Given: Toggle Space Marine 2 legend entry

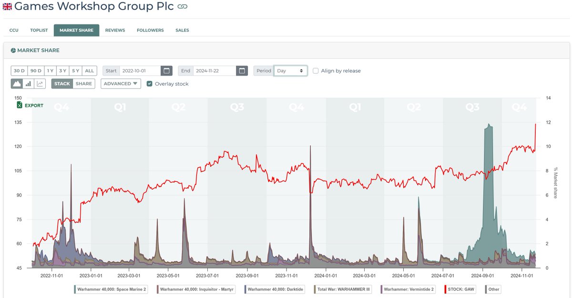Looking at the screenshot, I should 112,289.
